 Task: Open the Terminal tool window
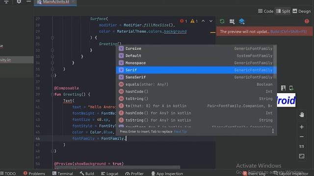point(62,174)
